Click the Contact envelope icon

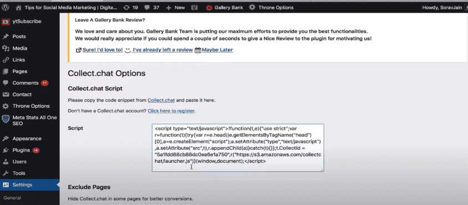6,94
